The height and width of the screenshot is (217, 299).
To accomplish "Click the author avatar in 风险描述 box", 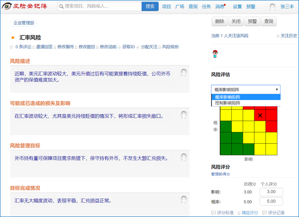I will (184, 72).
